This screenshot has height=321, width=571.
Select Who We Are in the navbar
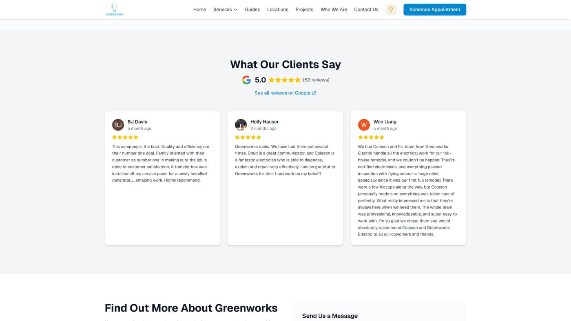[334, 9]
